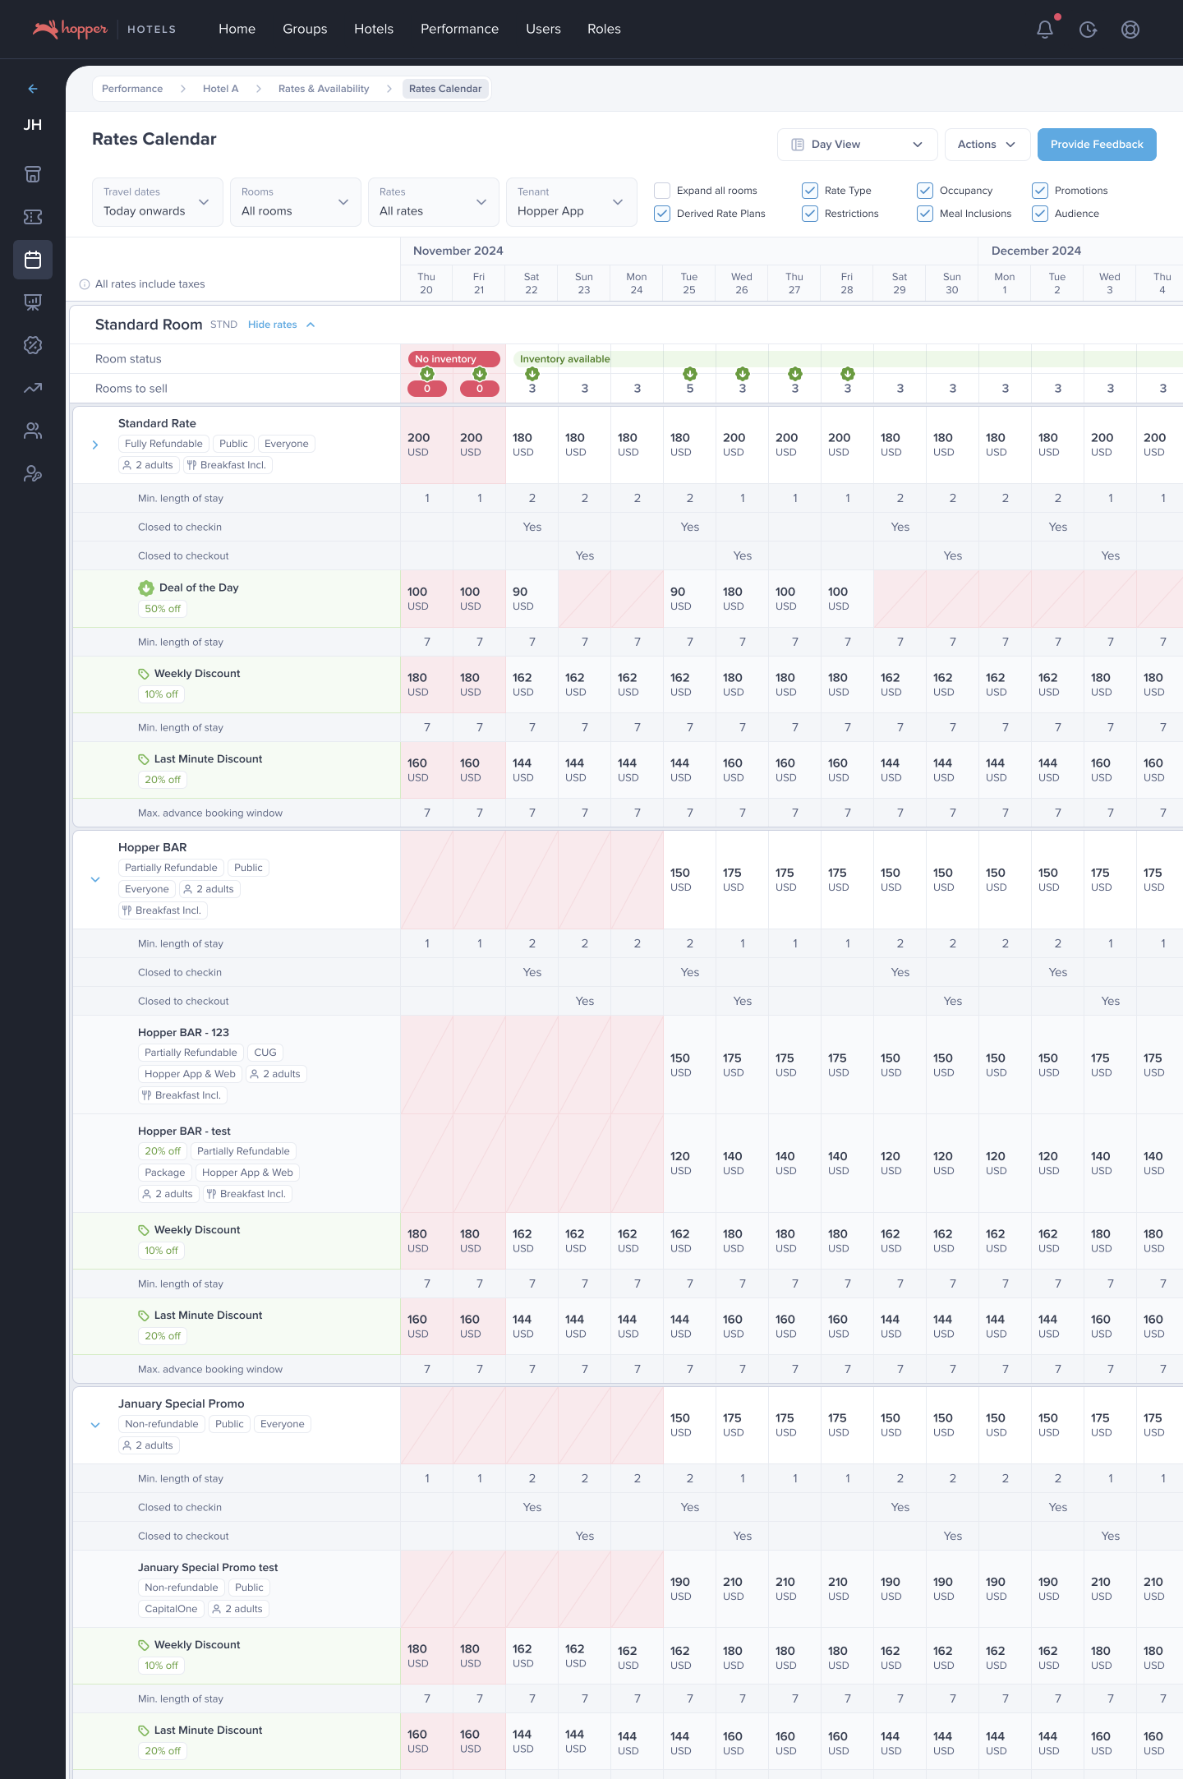Open the help lifebuoy icon
The height and width of the screenshot is (1779, 1183).
[x=1130, y=30]
